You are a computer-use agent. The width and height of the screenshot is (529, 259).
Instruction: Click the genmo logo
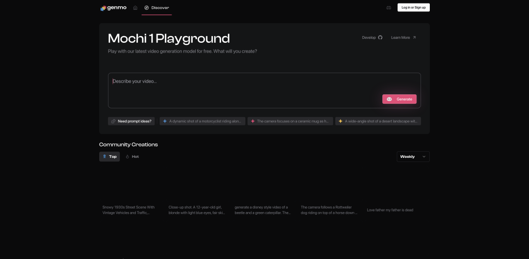tap(113, 8)
